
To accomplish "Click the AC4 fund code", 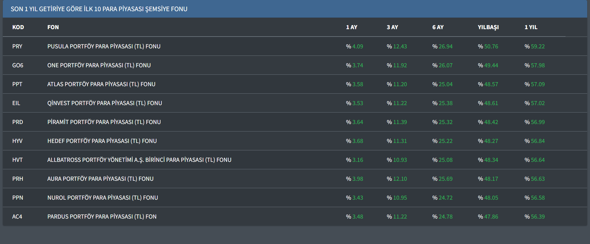I will pyautogui.click(x=17, y=217).
